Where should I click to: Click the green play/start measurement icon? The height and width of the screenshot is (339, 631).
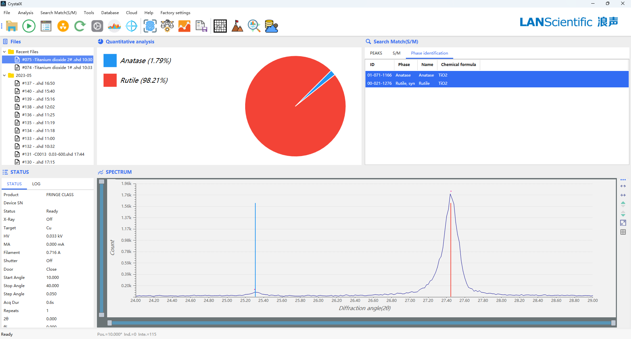coord(29,26)
